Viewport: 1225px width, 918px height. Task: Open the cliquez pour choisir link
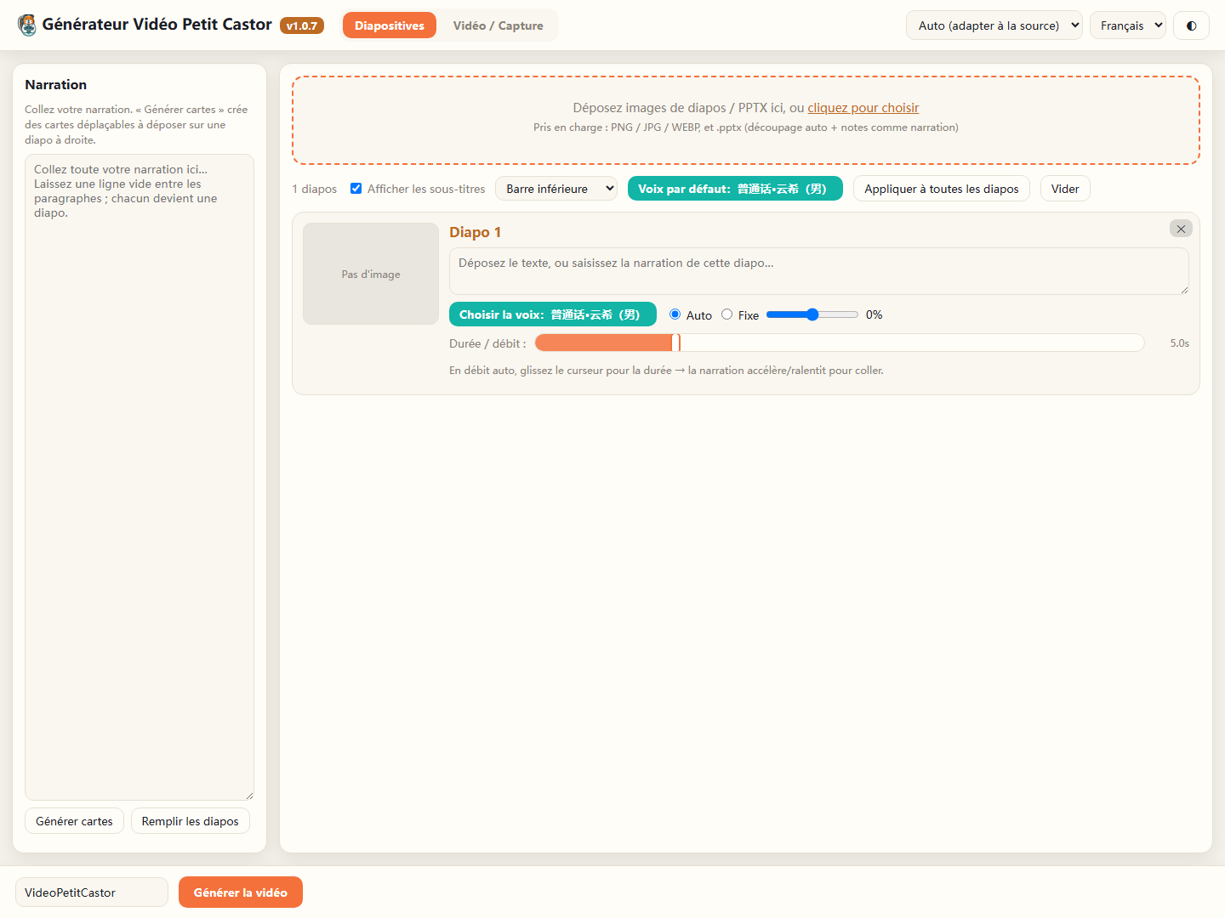[863, 108]
